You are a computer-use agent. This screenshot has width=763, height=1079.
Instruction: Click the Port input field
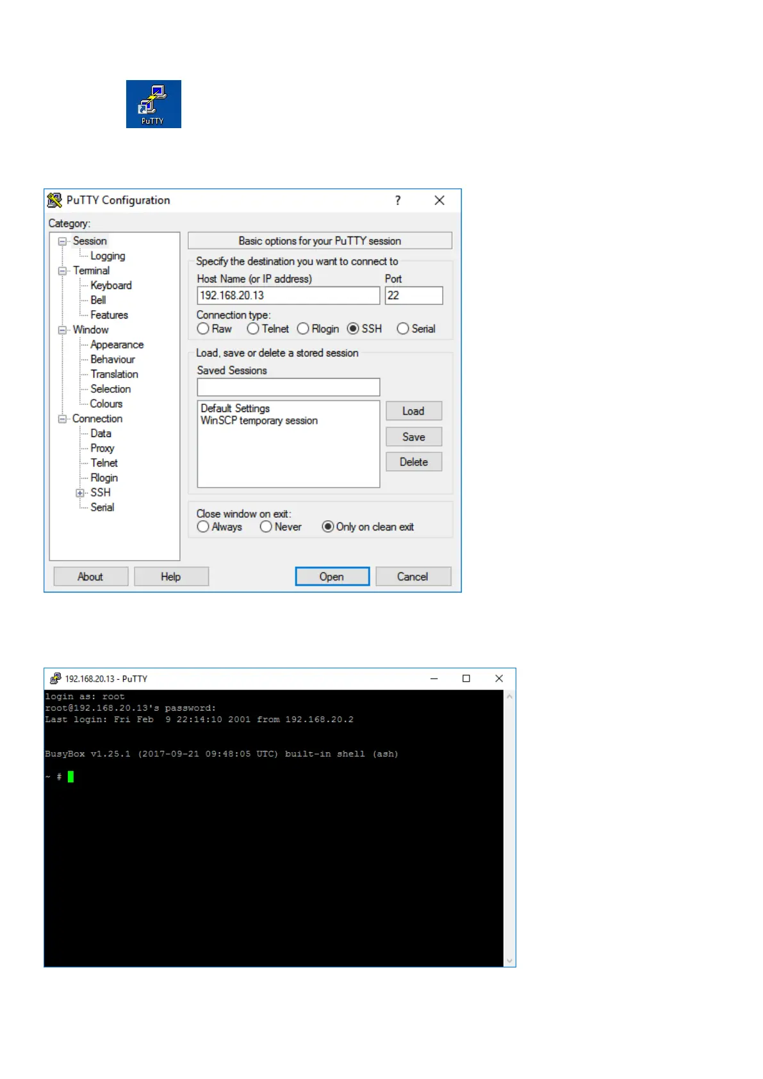coord(414,295)
